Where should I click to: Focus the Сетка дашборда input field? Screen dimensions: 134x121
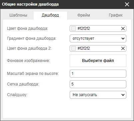(x=98, y=84)
